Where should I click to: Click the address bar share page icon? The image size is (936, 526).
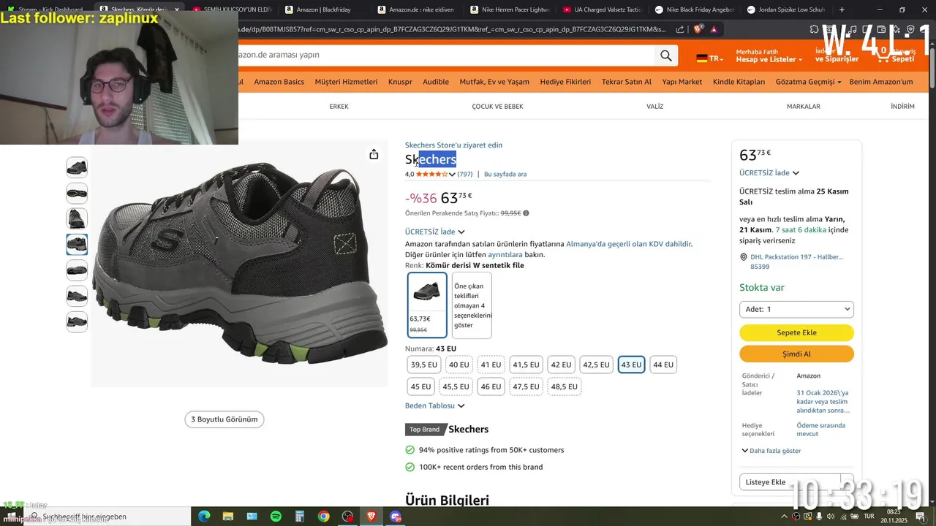click(680, 29)
